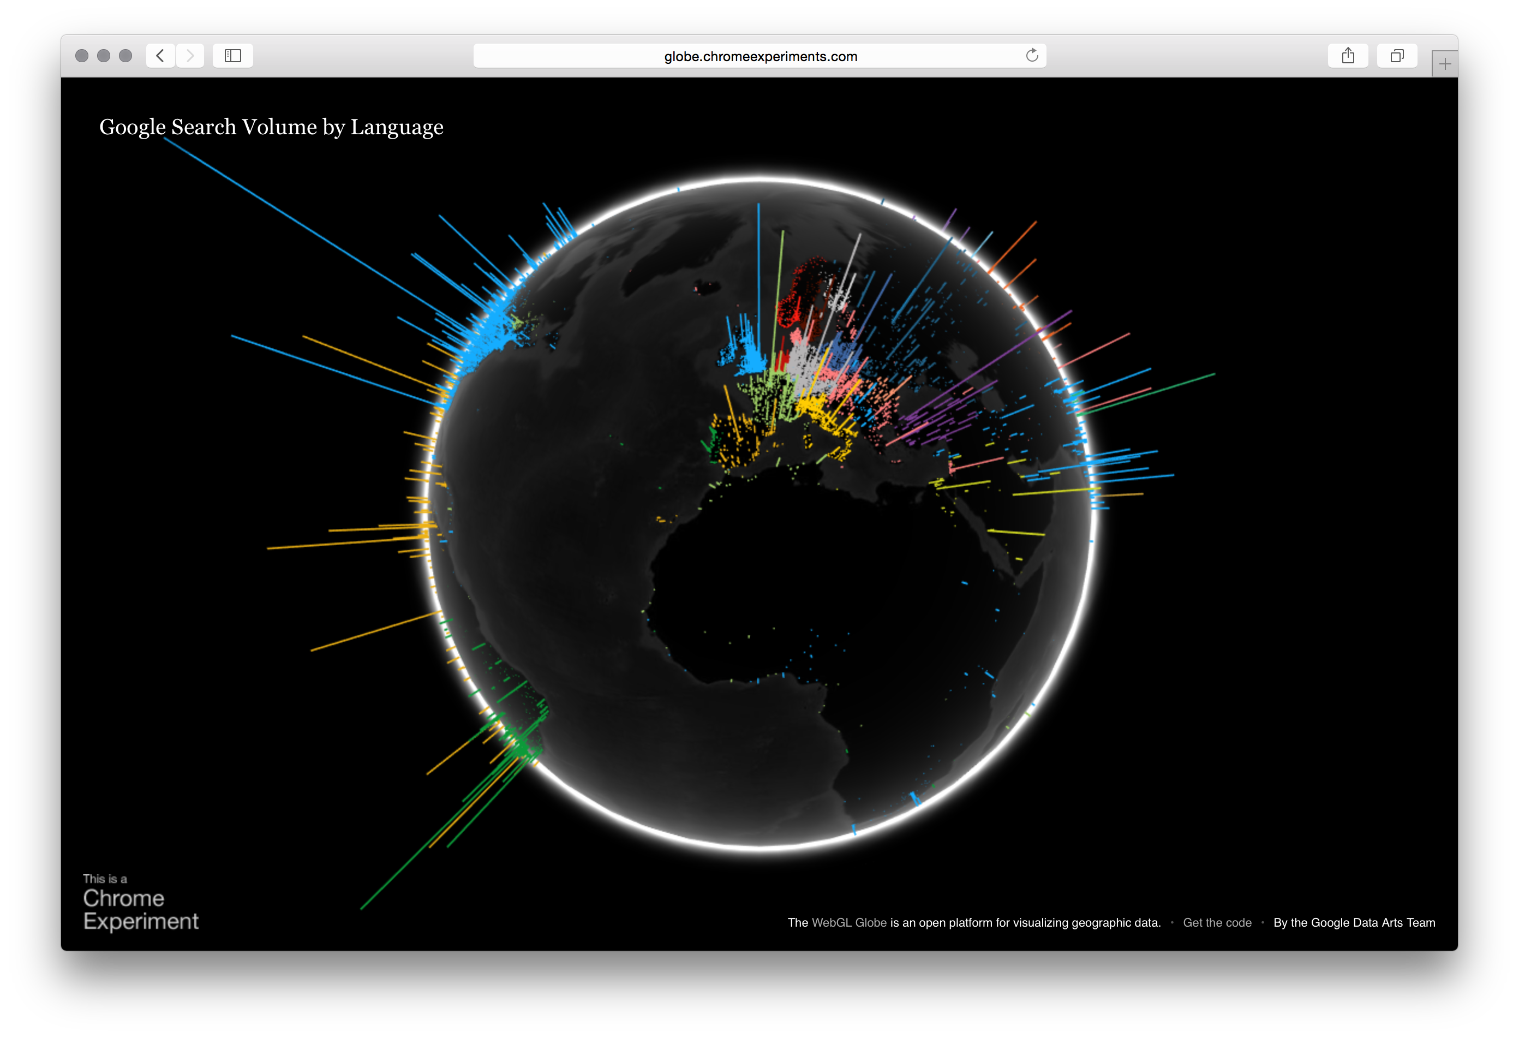
Task: Go back to the previous page
Action: coord(160,56)
